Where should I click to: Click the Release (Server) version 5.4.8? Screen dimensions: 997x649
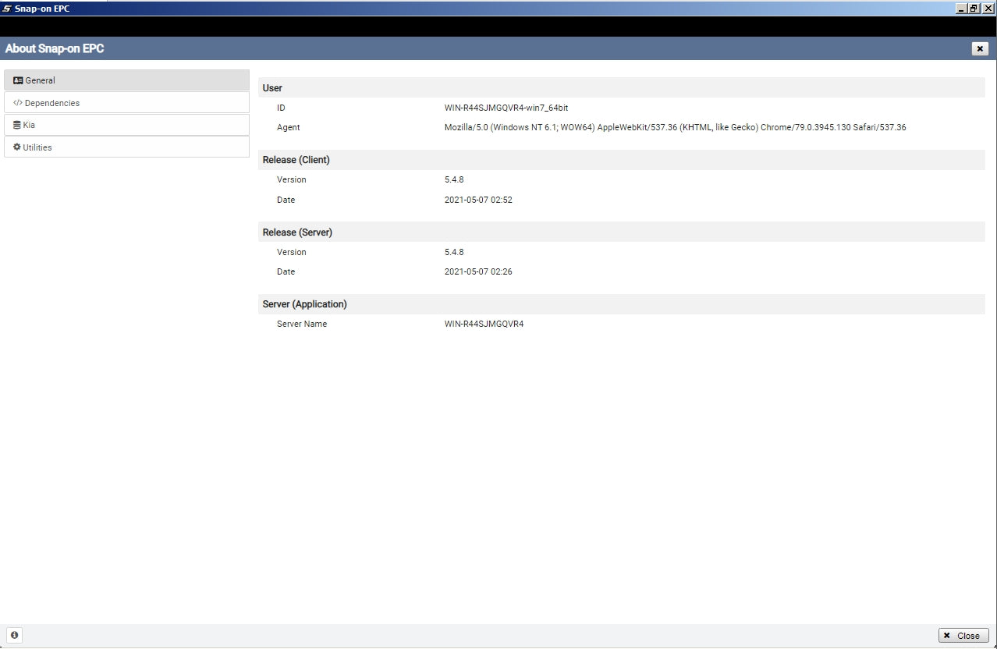pos(454,252)
